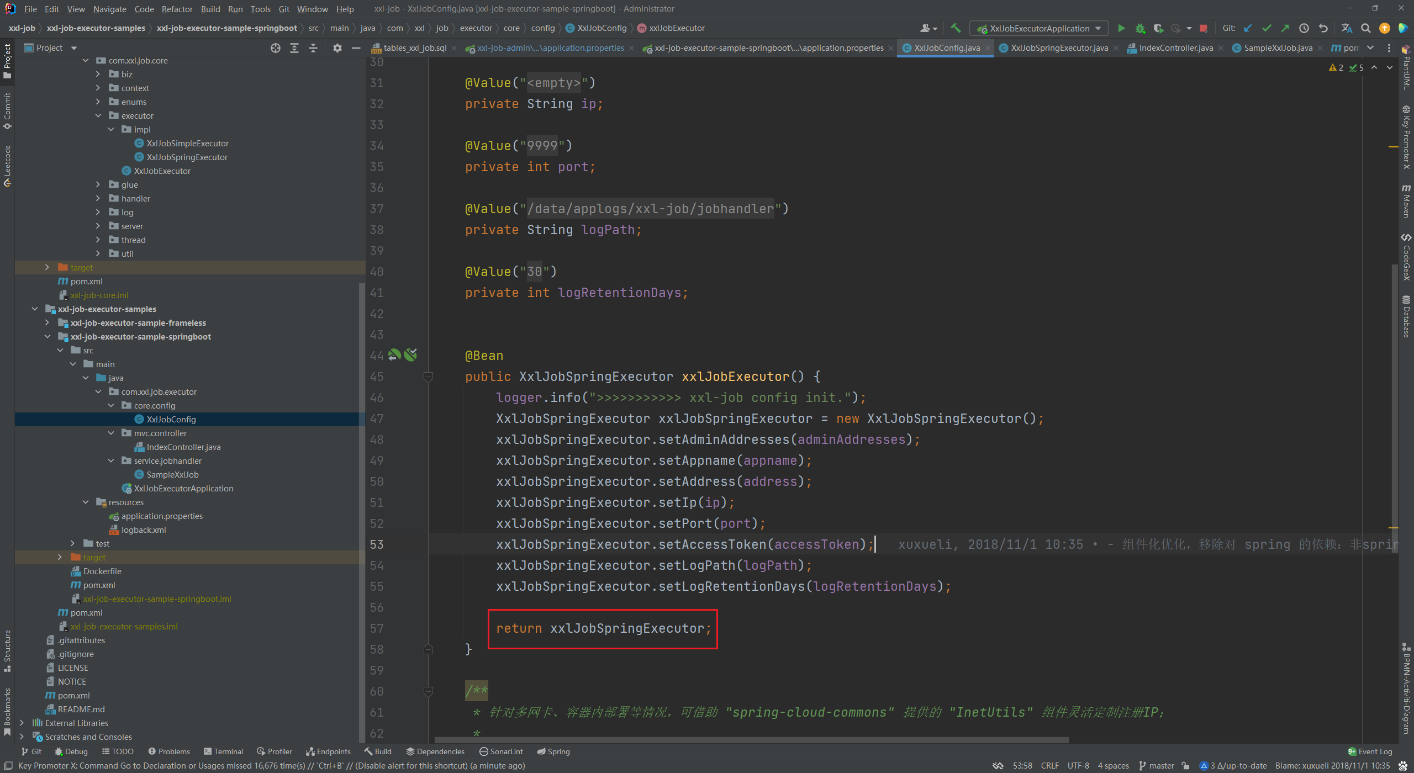The image size is (1414, 773).
Task: Click the Project panel vertical scrollbar
Action: coord(362,497)
